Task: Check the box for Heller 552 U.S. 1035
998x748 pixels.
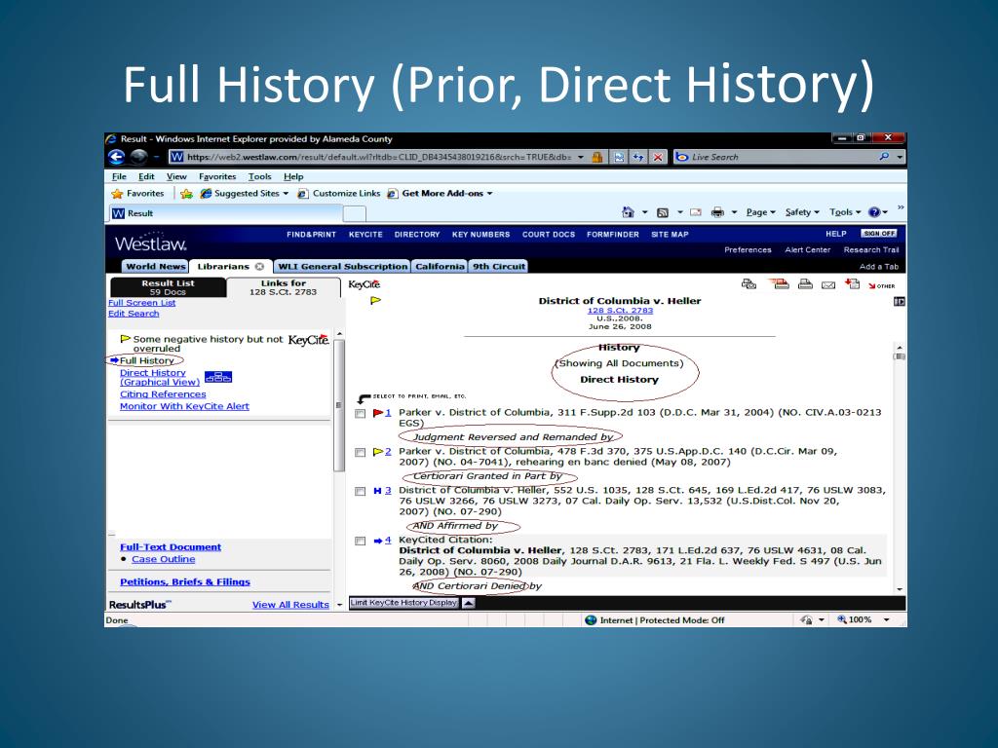Action: (x=361, y=491)
